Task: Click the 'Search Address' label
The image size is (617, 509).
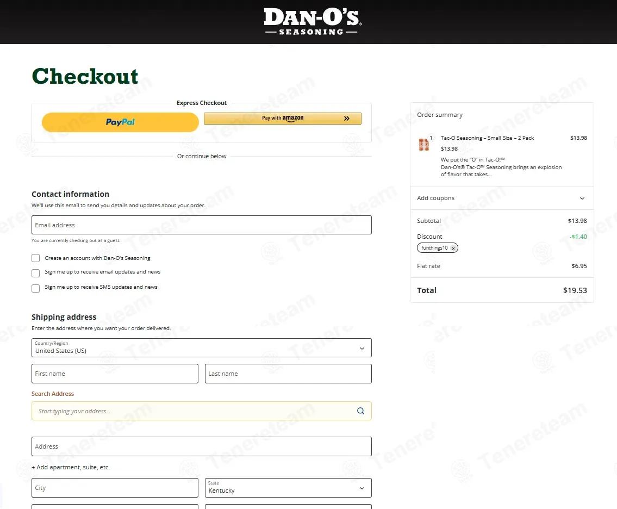Action: tap(53, 394)
